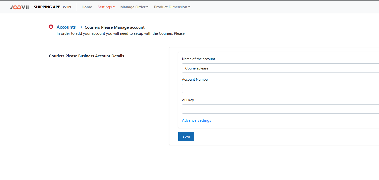Click the Account Number label
This screenshot has height=180, width=379.
[195, 79]
